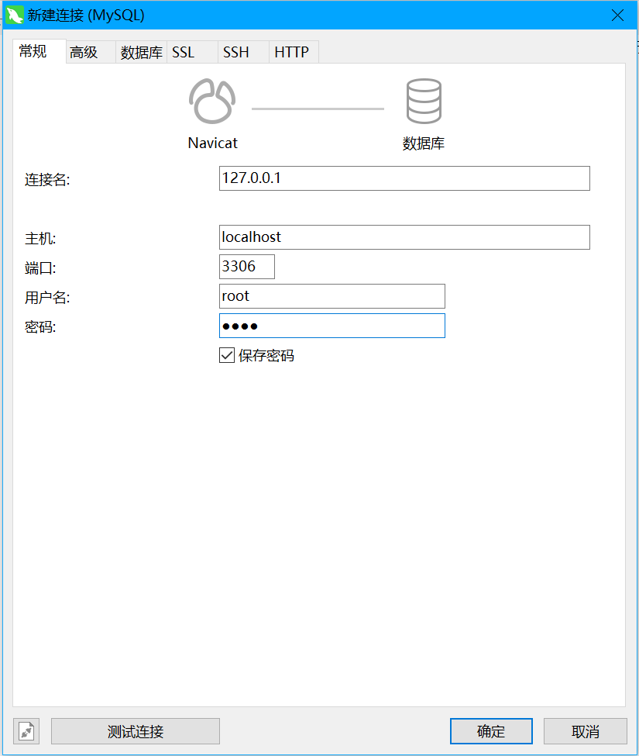Cancel with the 取消 button
The image size is (639, 756).
click(x=586, y=731)
